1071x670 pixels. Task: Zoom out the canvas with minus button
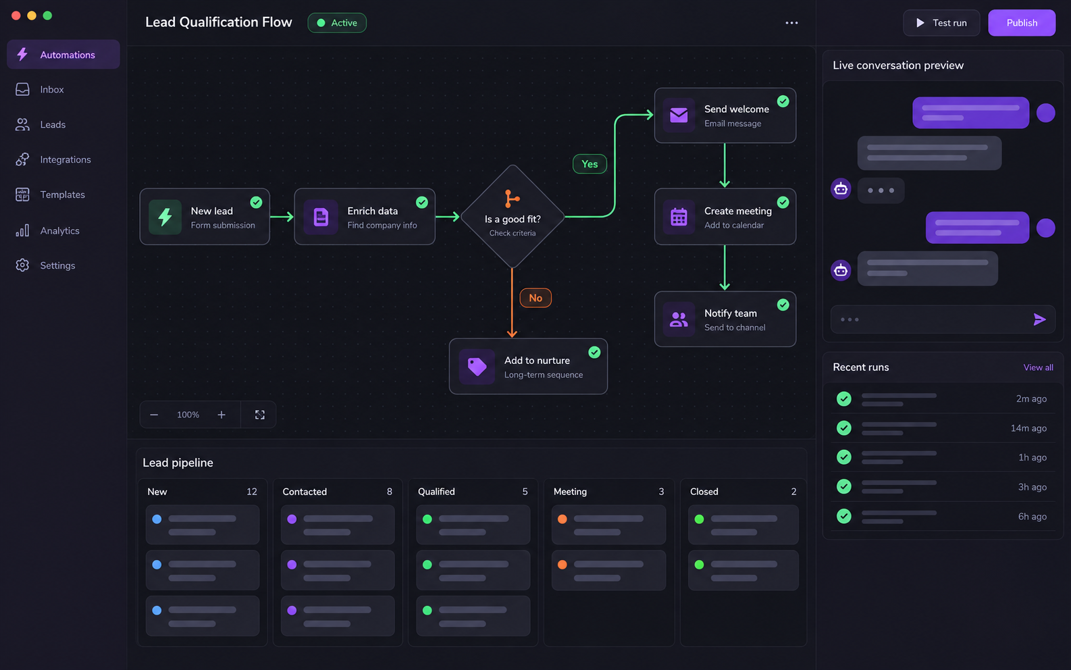coord(154,415)
